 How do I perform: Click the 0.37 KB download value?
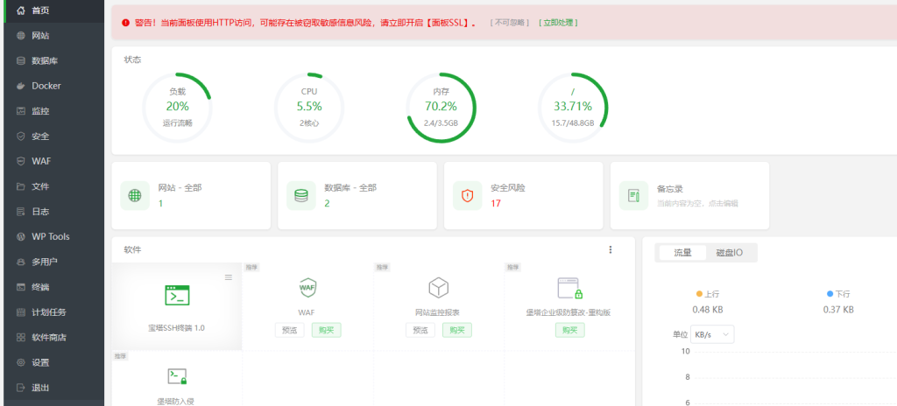[x=838, y=310]
